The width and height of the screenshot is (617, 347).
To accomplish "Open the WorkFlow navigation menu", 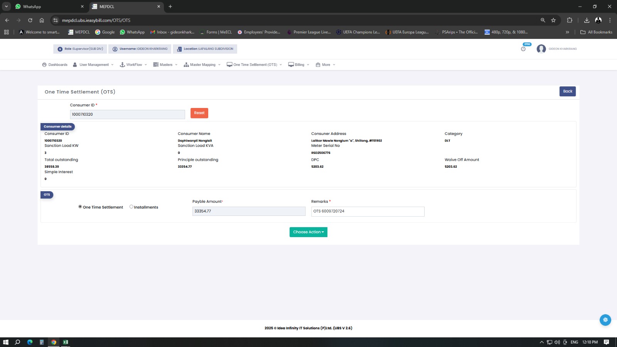I will point(133,65).
